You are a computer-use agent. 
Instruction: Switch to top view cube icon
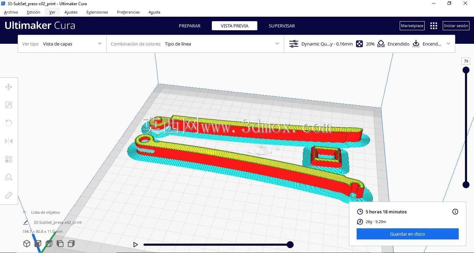tap(49, 244)
